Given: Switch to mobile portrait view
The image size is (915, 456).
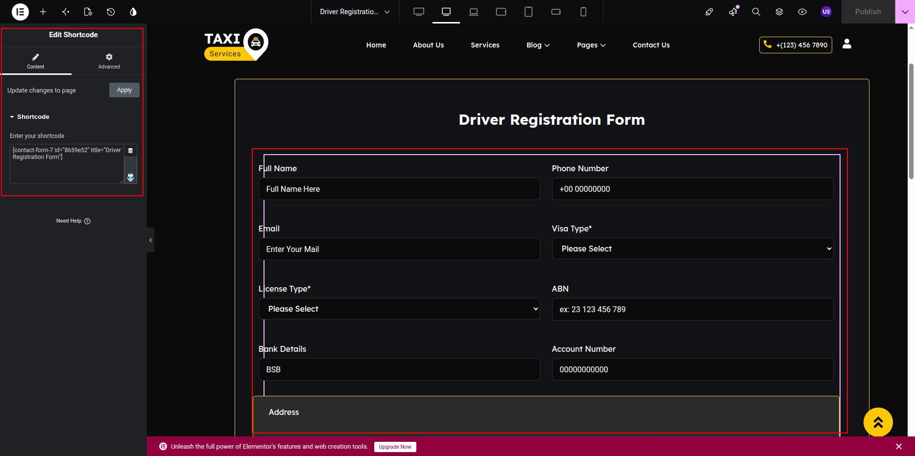Looking at the screenshot, I should click(x=583, y=12).
